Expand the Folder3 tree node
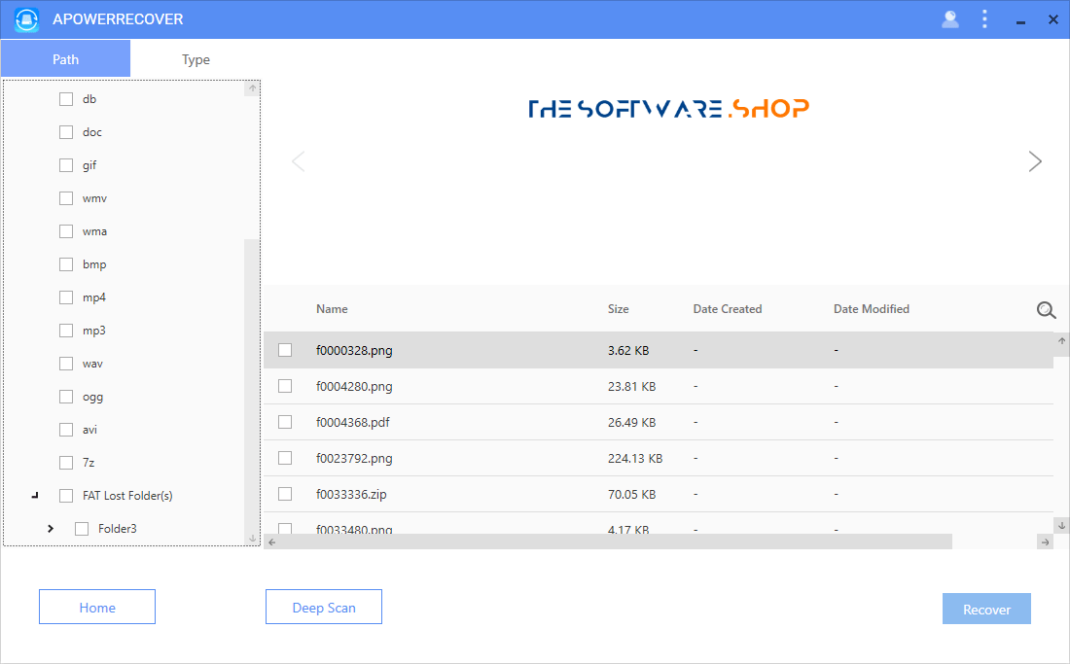 click(51, 528)
